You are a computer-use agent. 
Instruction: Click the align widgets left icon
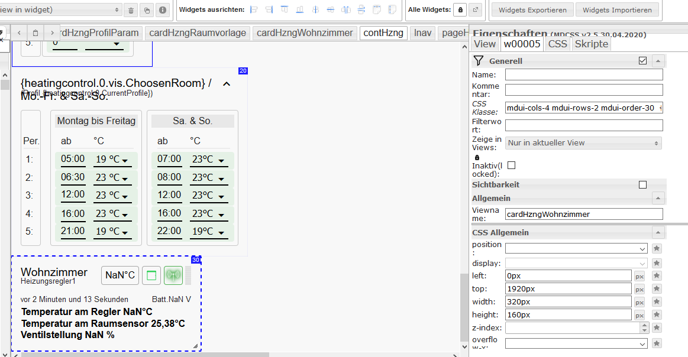[254, 10]
